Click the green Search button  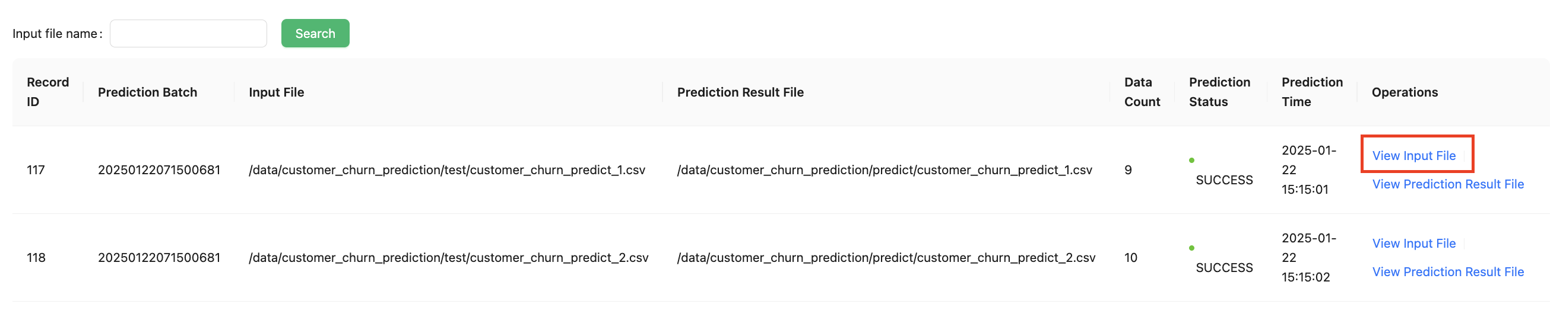[x=315, y=33]
